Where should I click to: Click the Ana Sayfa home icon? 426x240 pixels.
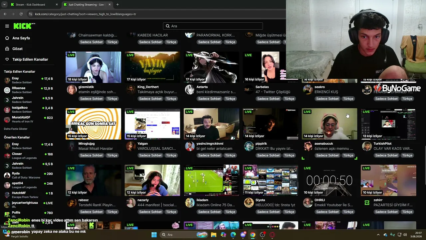pyautogui.click(x=7, y=38)
